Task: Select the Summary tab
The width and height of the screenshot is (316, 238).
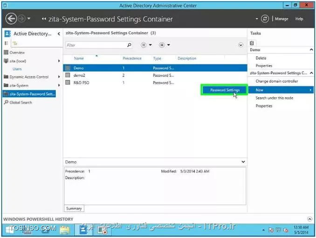Action: click(x=74, y=208)
